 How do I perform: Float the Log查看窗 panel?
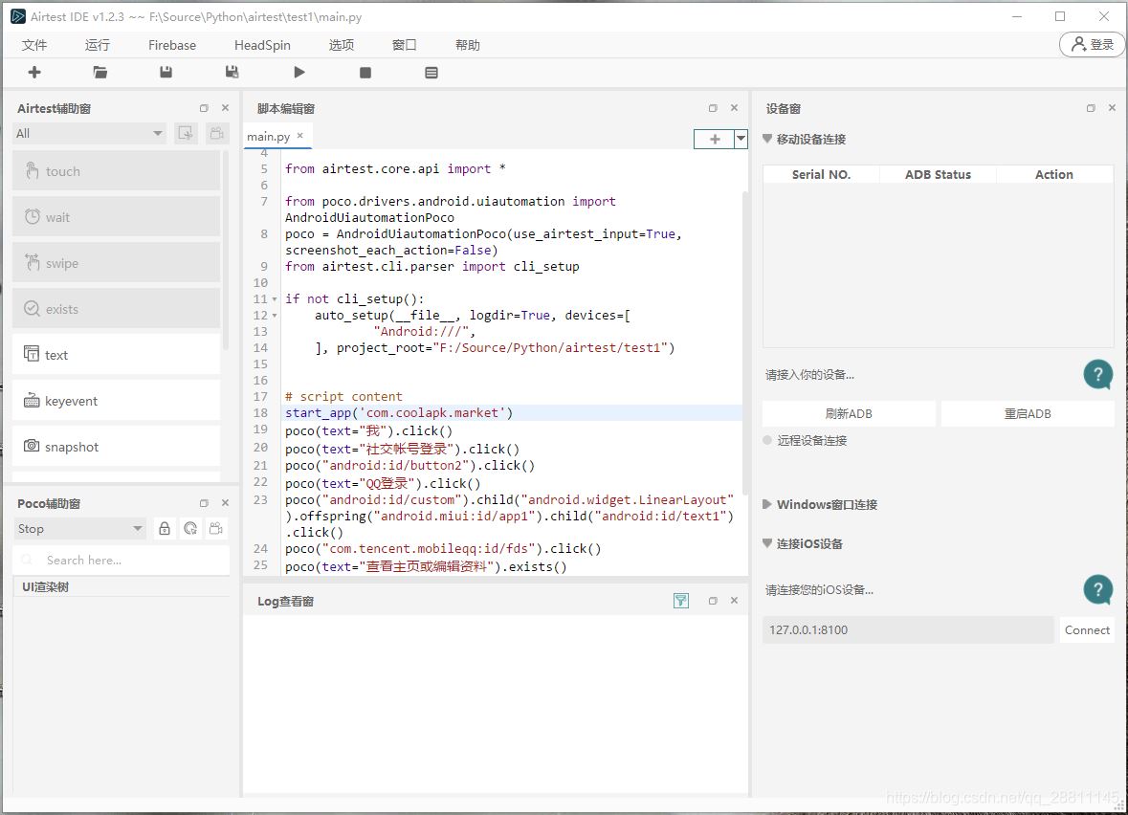[x=713, y=601]
